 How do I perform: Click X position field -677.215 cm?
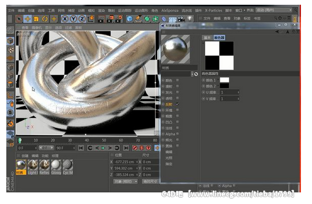125,162
